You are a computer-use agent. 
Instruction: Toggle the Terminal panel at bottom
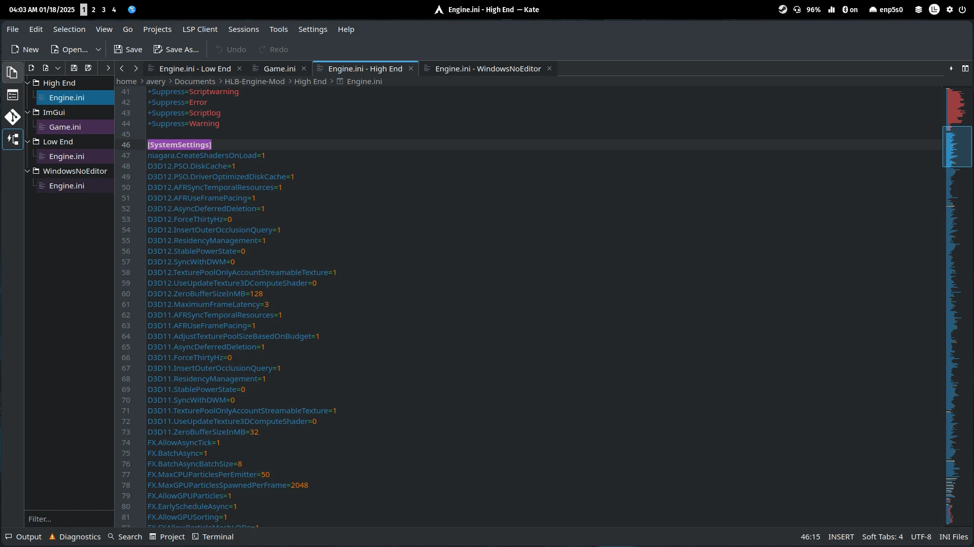[213, 537]
